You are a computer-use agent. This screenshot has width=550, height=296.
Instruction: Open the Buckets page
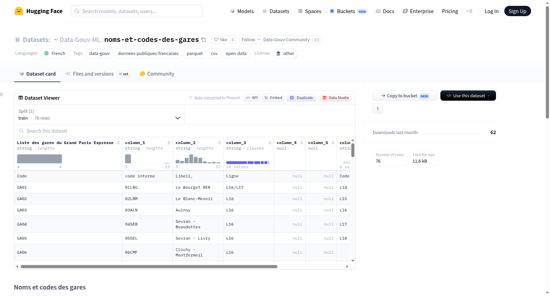coord(348,11)
